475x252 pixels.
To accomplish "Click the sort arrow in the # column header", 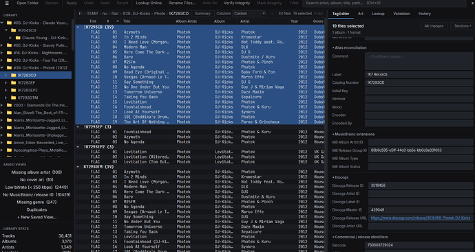I will (118, 21).
